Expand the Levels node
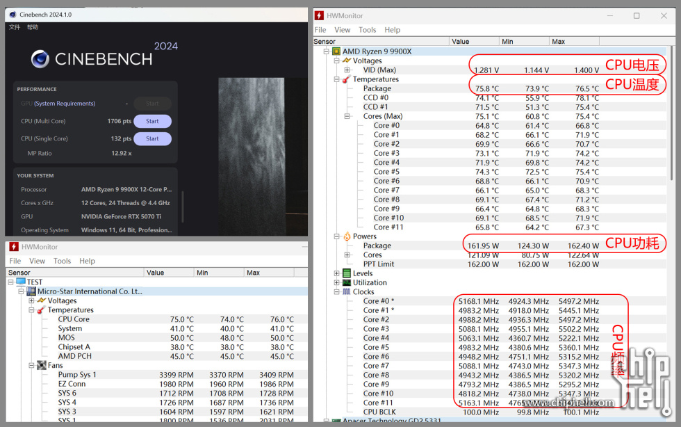 point(336,273)
